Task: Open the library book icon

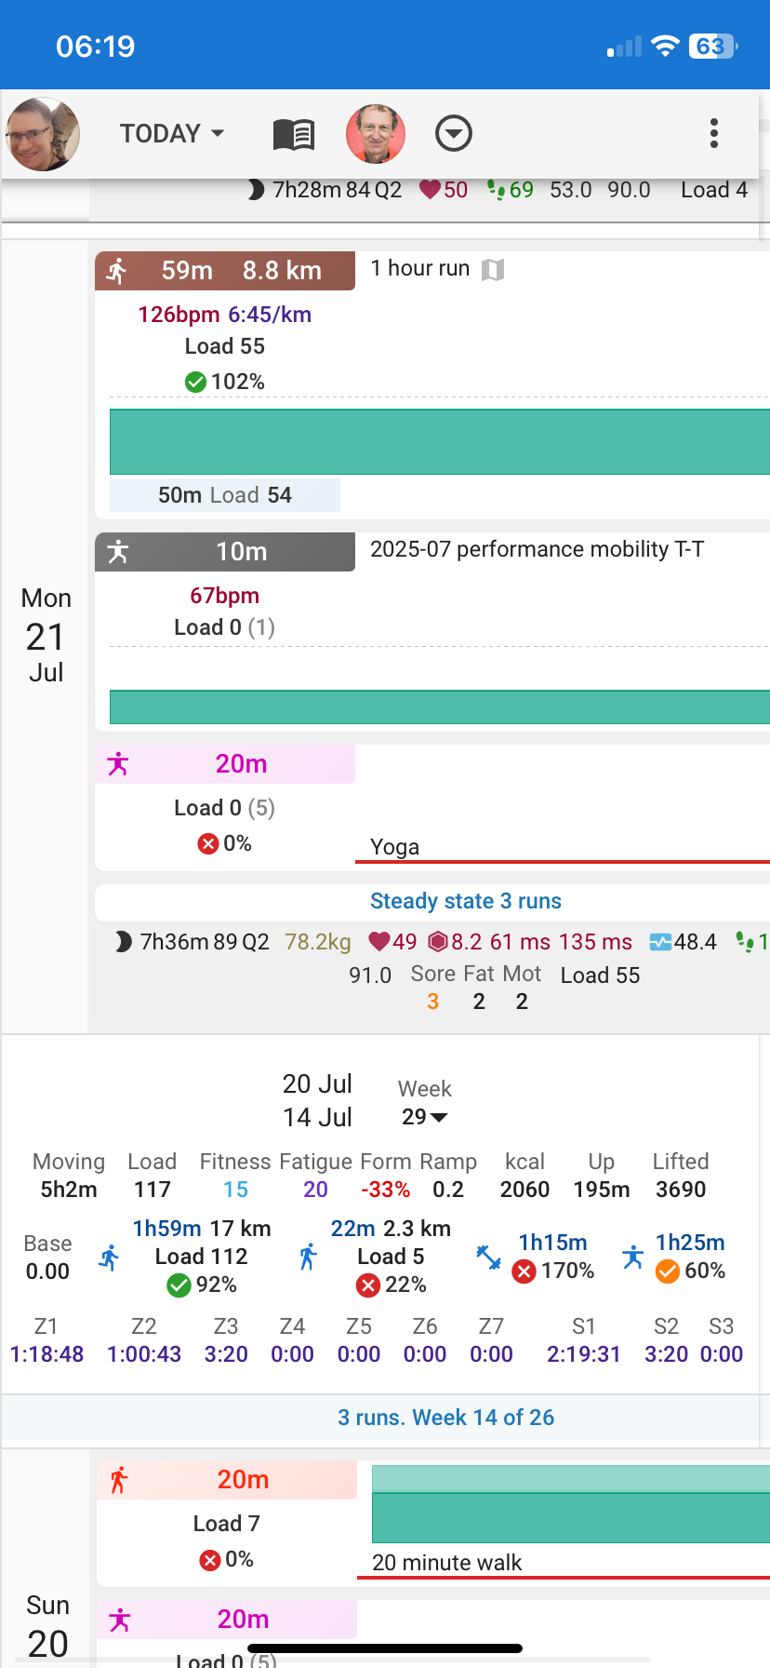Action: tap(294, 134)
